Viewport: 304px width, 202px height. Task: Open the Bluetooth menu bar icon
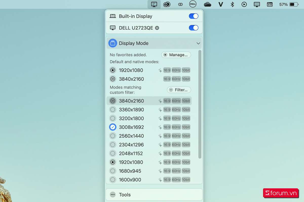coord(232,4)
